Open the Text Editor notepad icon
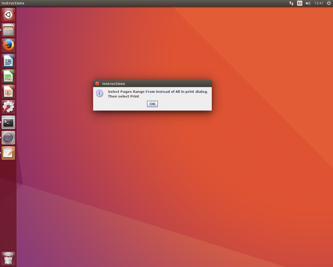Viewport: 333px width, 267px height. pos(8,153)
